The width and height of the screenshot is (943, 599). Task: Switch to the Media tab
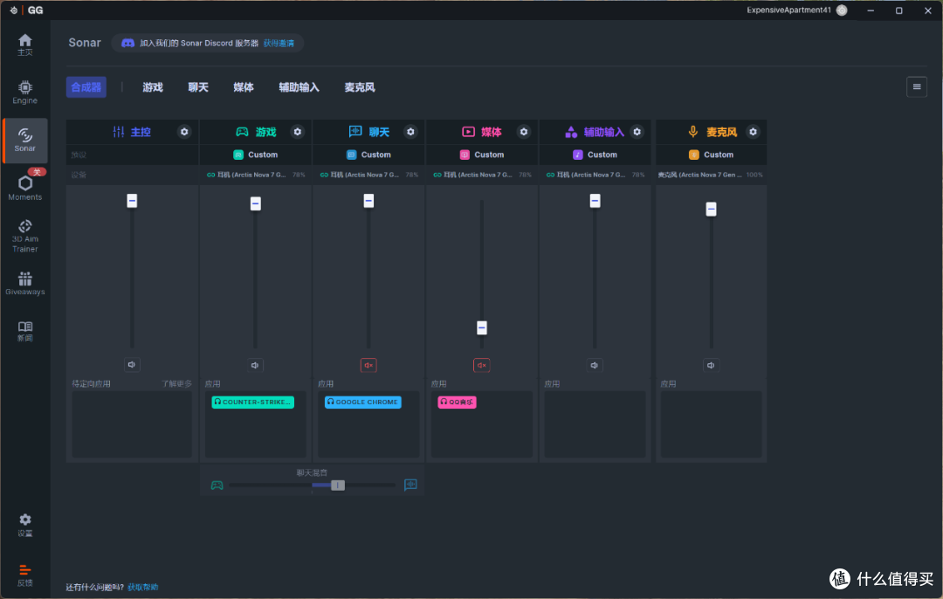tap(244, 87)
